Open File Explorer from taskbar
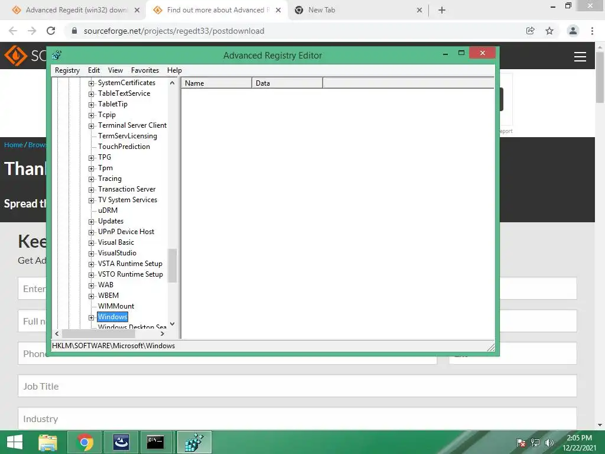605x454 pixels. click(x=48, y=442)
